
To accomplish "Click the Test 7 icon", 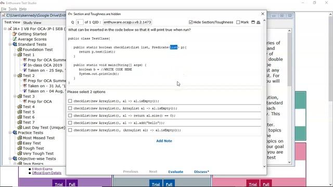I will 20,122.
